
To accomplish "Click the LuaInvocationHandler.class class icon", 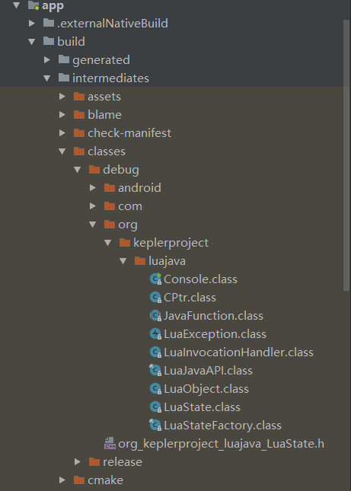I will (x=155, y=352).
